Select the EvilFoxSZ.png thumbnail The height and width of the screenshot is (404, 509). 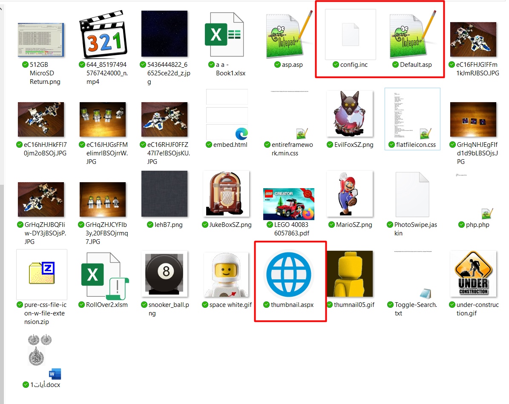pos(350,114)
